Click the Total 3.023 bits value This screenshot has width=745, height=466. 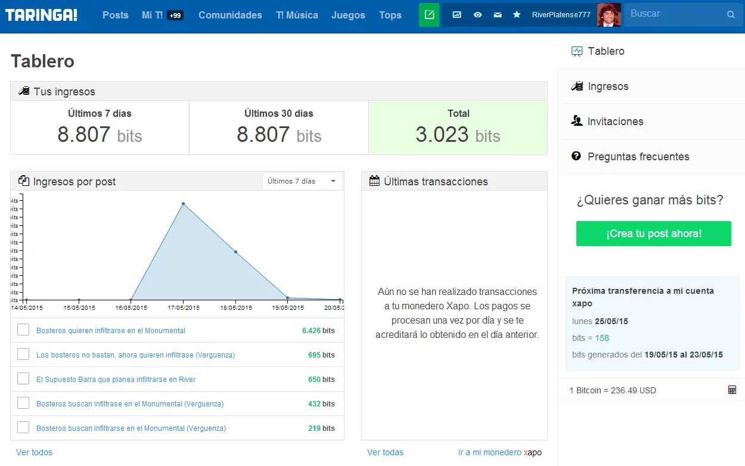point(458,135)
